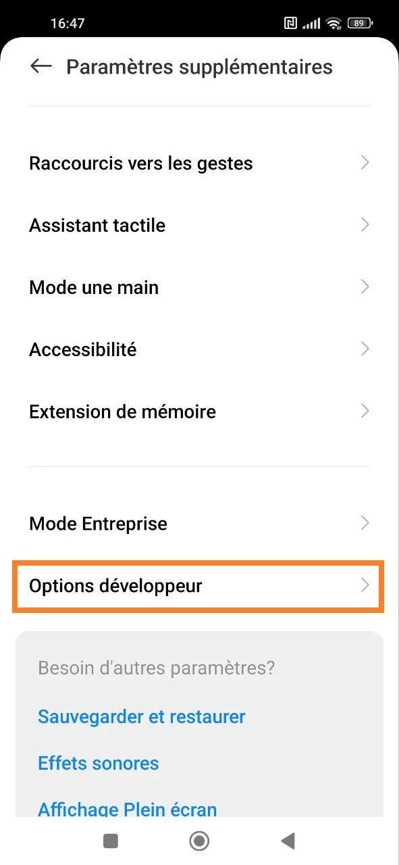Tap the cellular signal bars icon
Viewport: 399px width, 865px height.
[311, 24]
